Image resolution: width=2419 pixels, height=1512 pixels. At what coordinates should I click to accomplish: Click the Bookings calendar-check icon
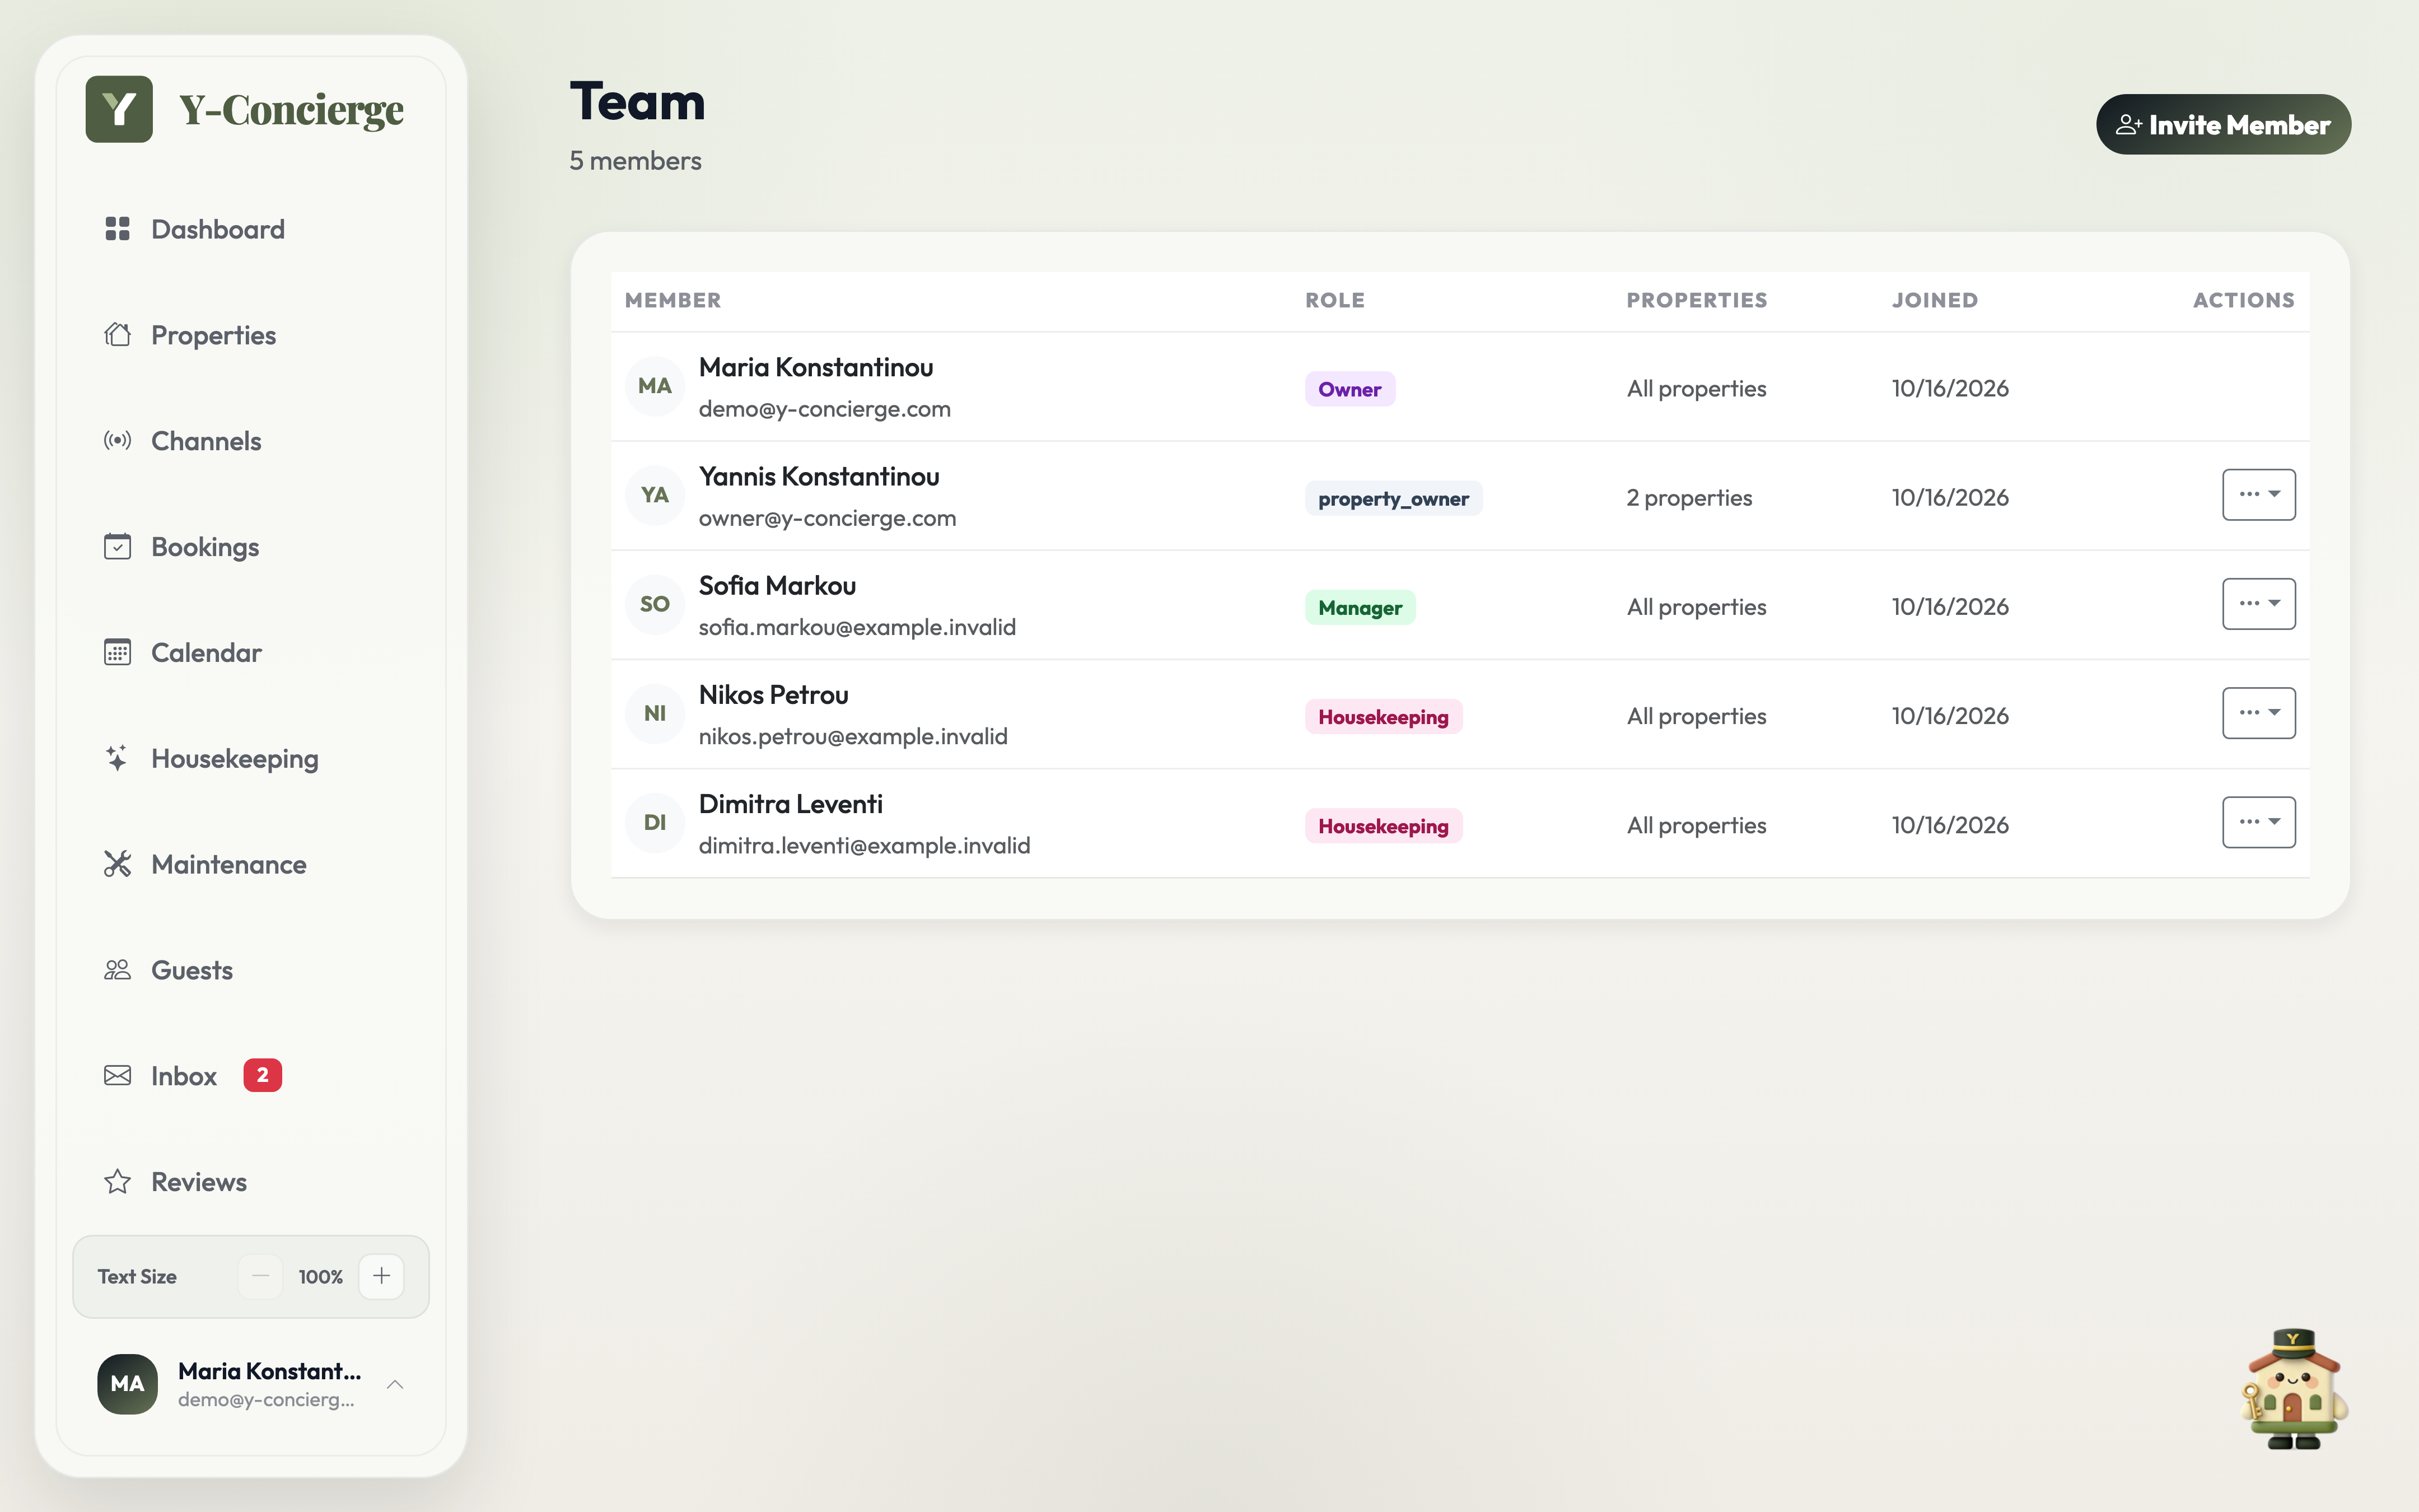pyautogui.click(x=118, y=547)
